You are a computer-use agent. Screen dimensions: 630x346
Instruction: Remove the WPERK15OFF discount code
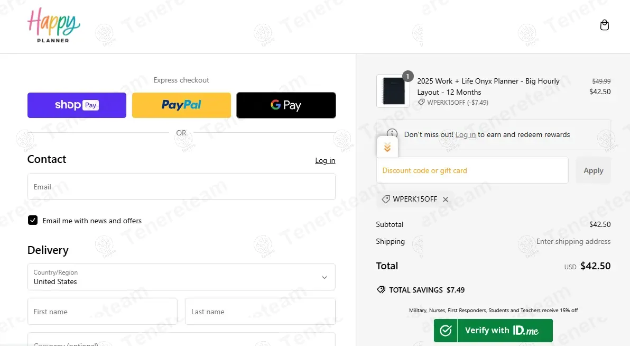pos(446,199)
